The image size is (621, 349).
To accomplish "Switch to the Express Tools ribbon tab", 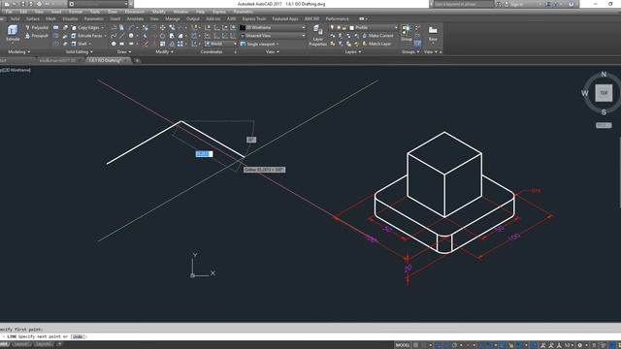I will (254, 18).
